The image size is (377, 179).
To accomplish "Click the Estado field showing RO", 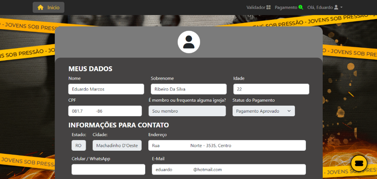I will pos(79,145).
